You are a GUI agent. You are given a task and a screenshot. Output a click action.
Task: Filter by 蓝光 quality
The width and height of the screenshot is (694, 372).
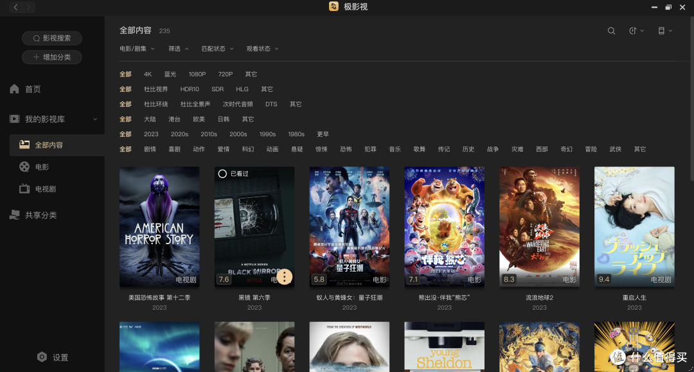[x=170, y=75]
